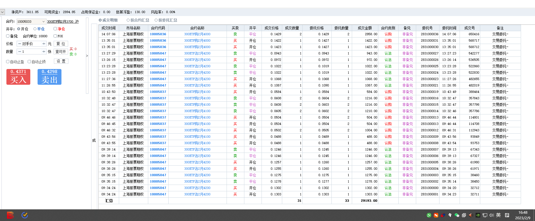This screenshot has height=221, width=535.
Task: Check the 净仓 checkbox
Action: point(55,29)
